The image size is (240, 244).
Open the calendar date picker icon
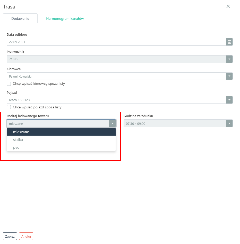[229, 42]
